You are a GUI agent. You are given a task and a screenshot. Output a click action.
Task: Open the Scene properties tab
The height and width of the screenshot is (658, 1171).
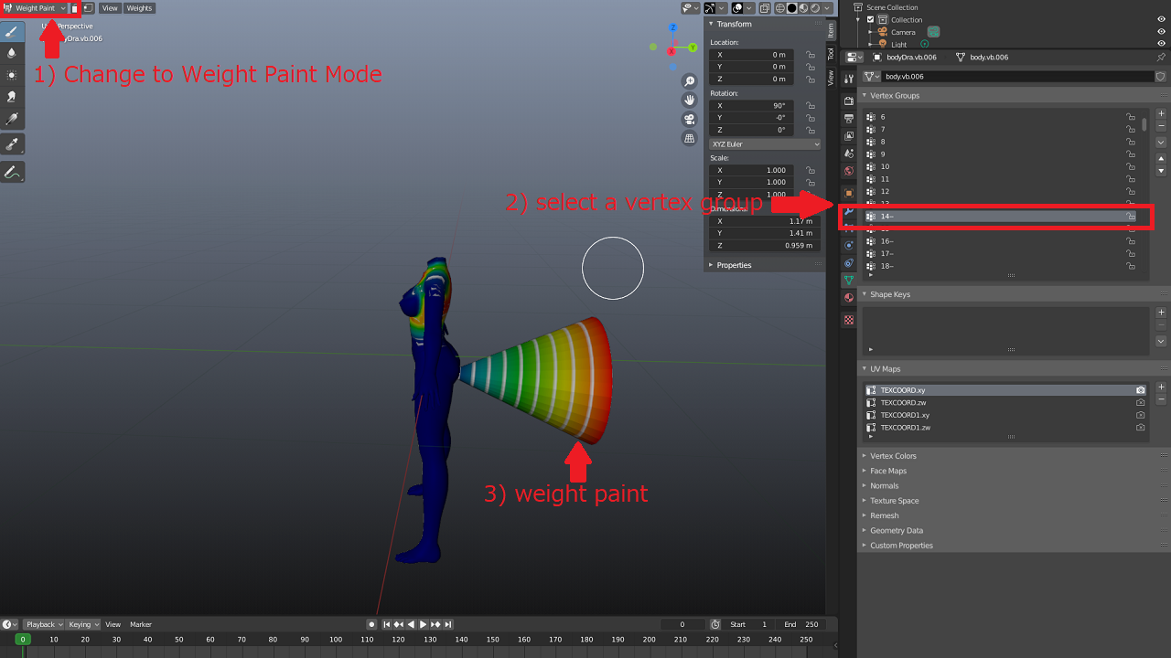pyautogui.click(x=849, y=154)
